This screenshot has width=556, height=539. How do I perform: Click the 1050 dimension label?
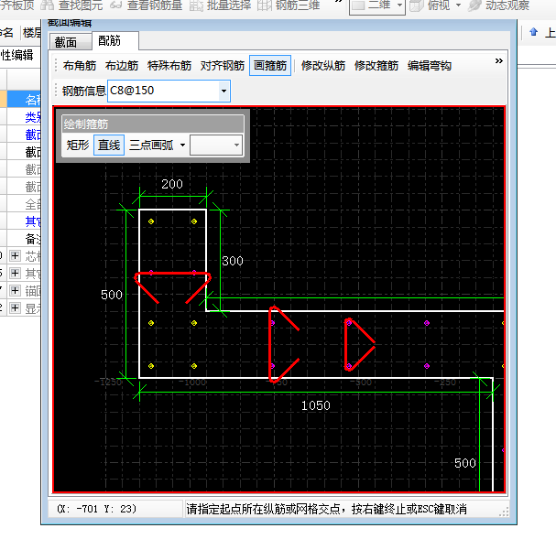[316, 405]
